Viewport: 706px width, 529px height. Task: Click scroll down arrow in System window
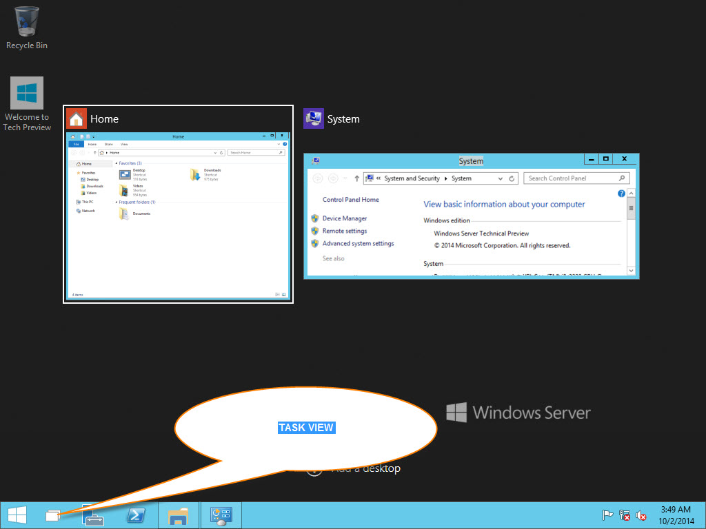pos(631,270)
